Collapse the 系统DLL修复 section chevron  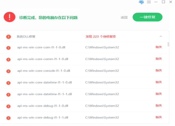click(161, 36)
